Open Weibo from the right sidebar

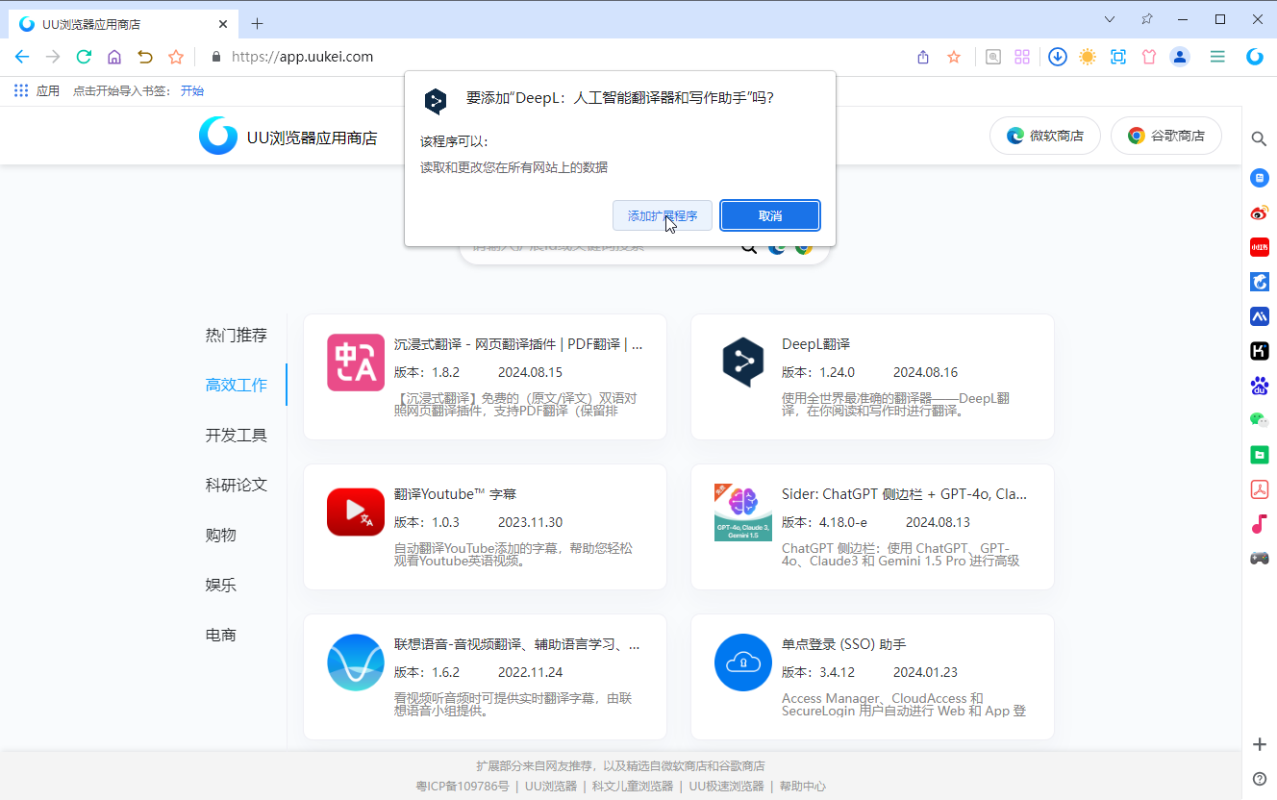tap(1259, 212)
